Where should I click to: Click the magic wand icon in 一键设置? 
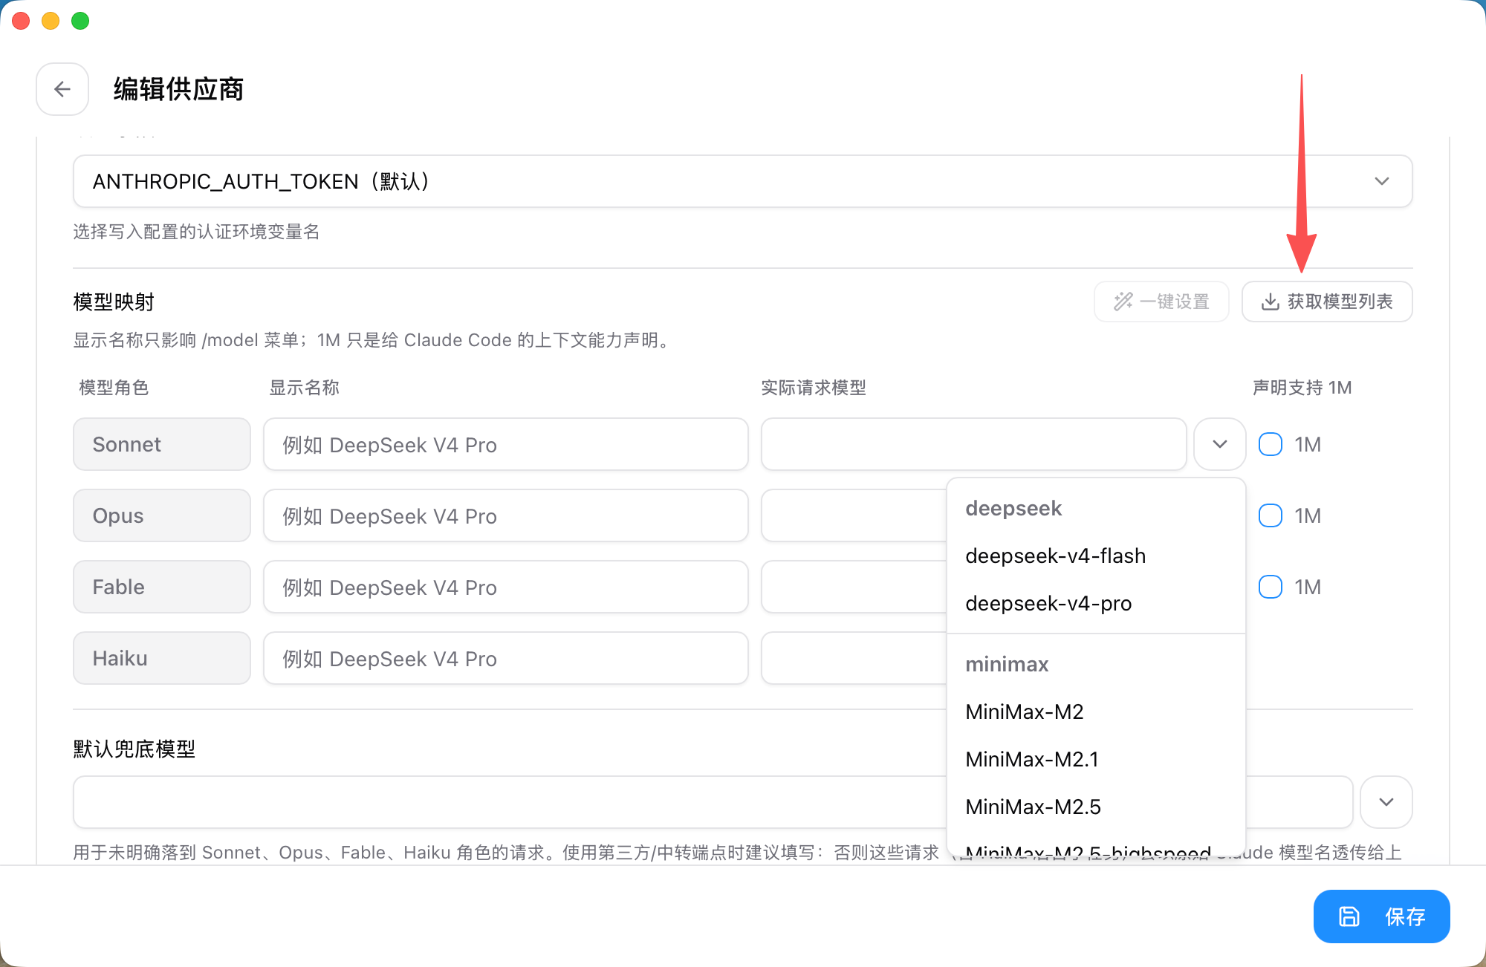[x=1123, y=302]
